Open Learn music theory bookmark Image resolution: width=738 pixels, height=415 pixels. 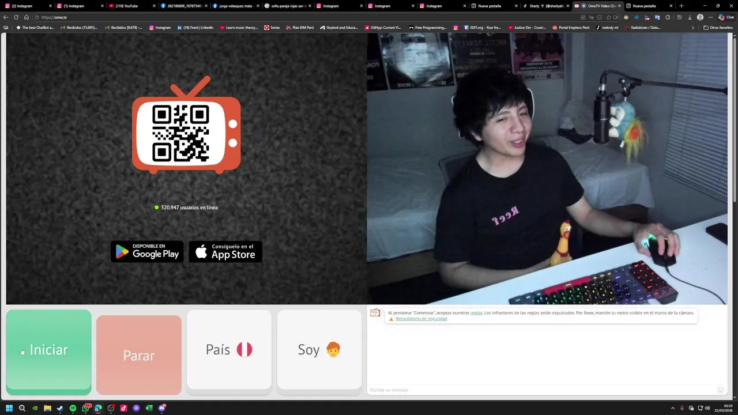239,28
